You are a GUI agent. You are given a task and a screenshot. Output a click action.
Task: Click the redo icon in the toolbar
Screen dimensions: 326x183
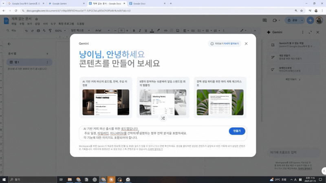(x=32, y=31)
